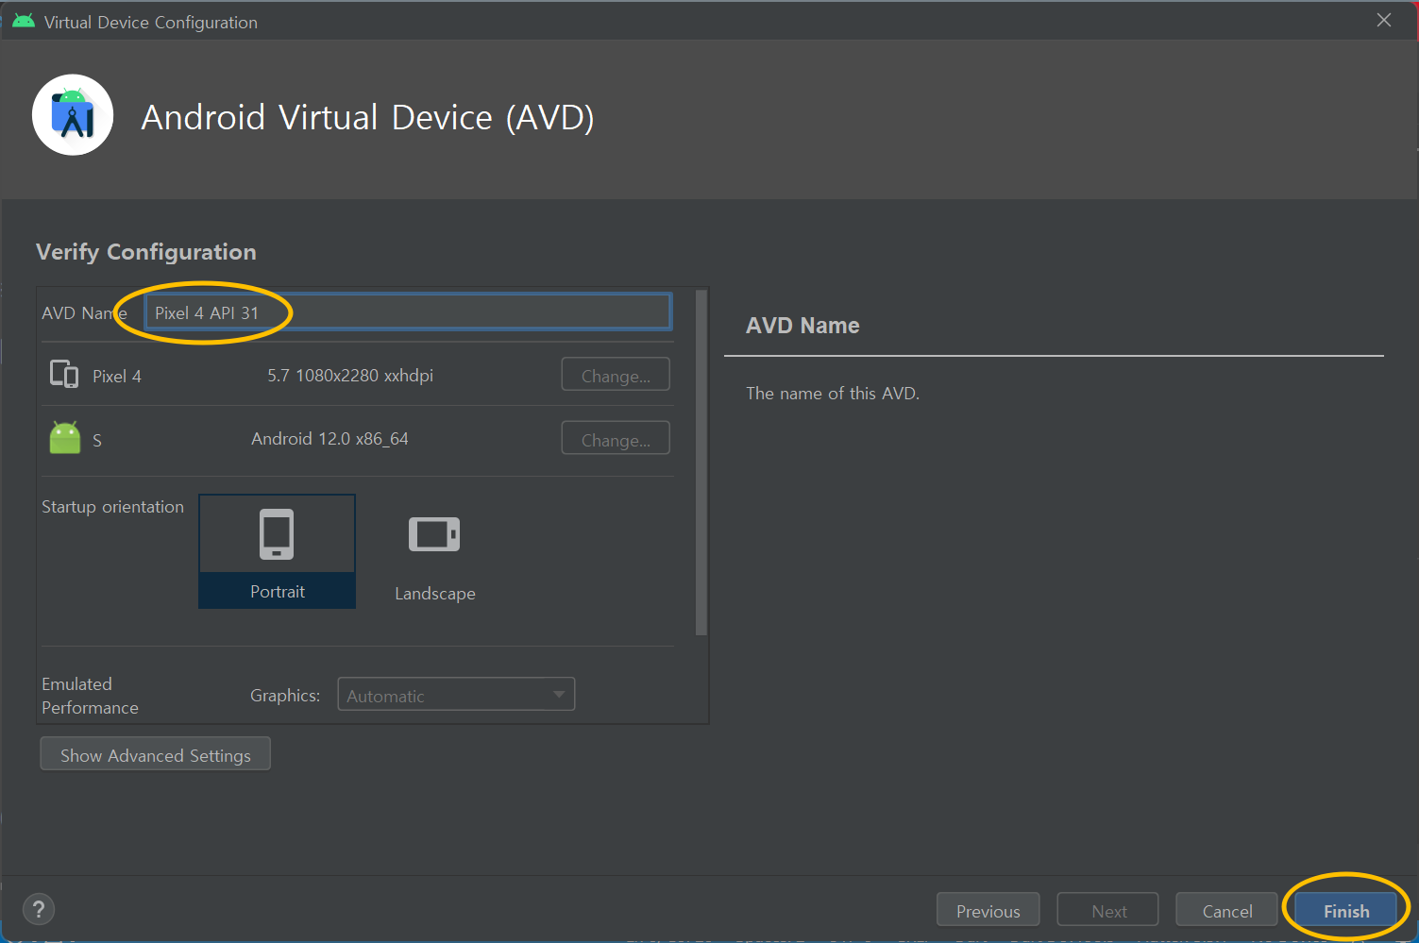Click the configuration panel vertical scrollbar
This screenshot has width=1419, height=943.
701,463
